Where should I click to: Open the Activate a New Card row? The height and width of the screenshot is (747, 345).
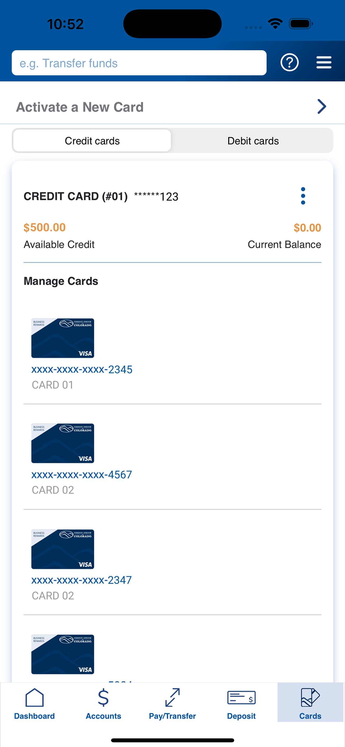(x=172, y=107)
